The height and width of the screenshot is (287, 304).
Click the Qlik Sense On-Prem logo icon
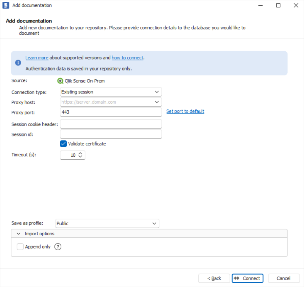[x=60, y=81]
